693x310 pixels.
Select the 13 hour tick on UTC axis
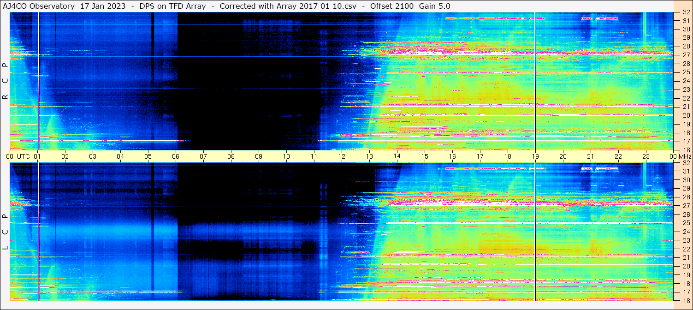tap(369, 156)
